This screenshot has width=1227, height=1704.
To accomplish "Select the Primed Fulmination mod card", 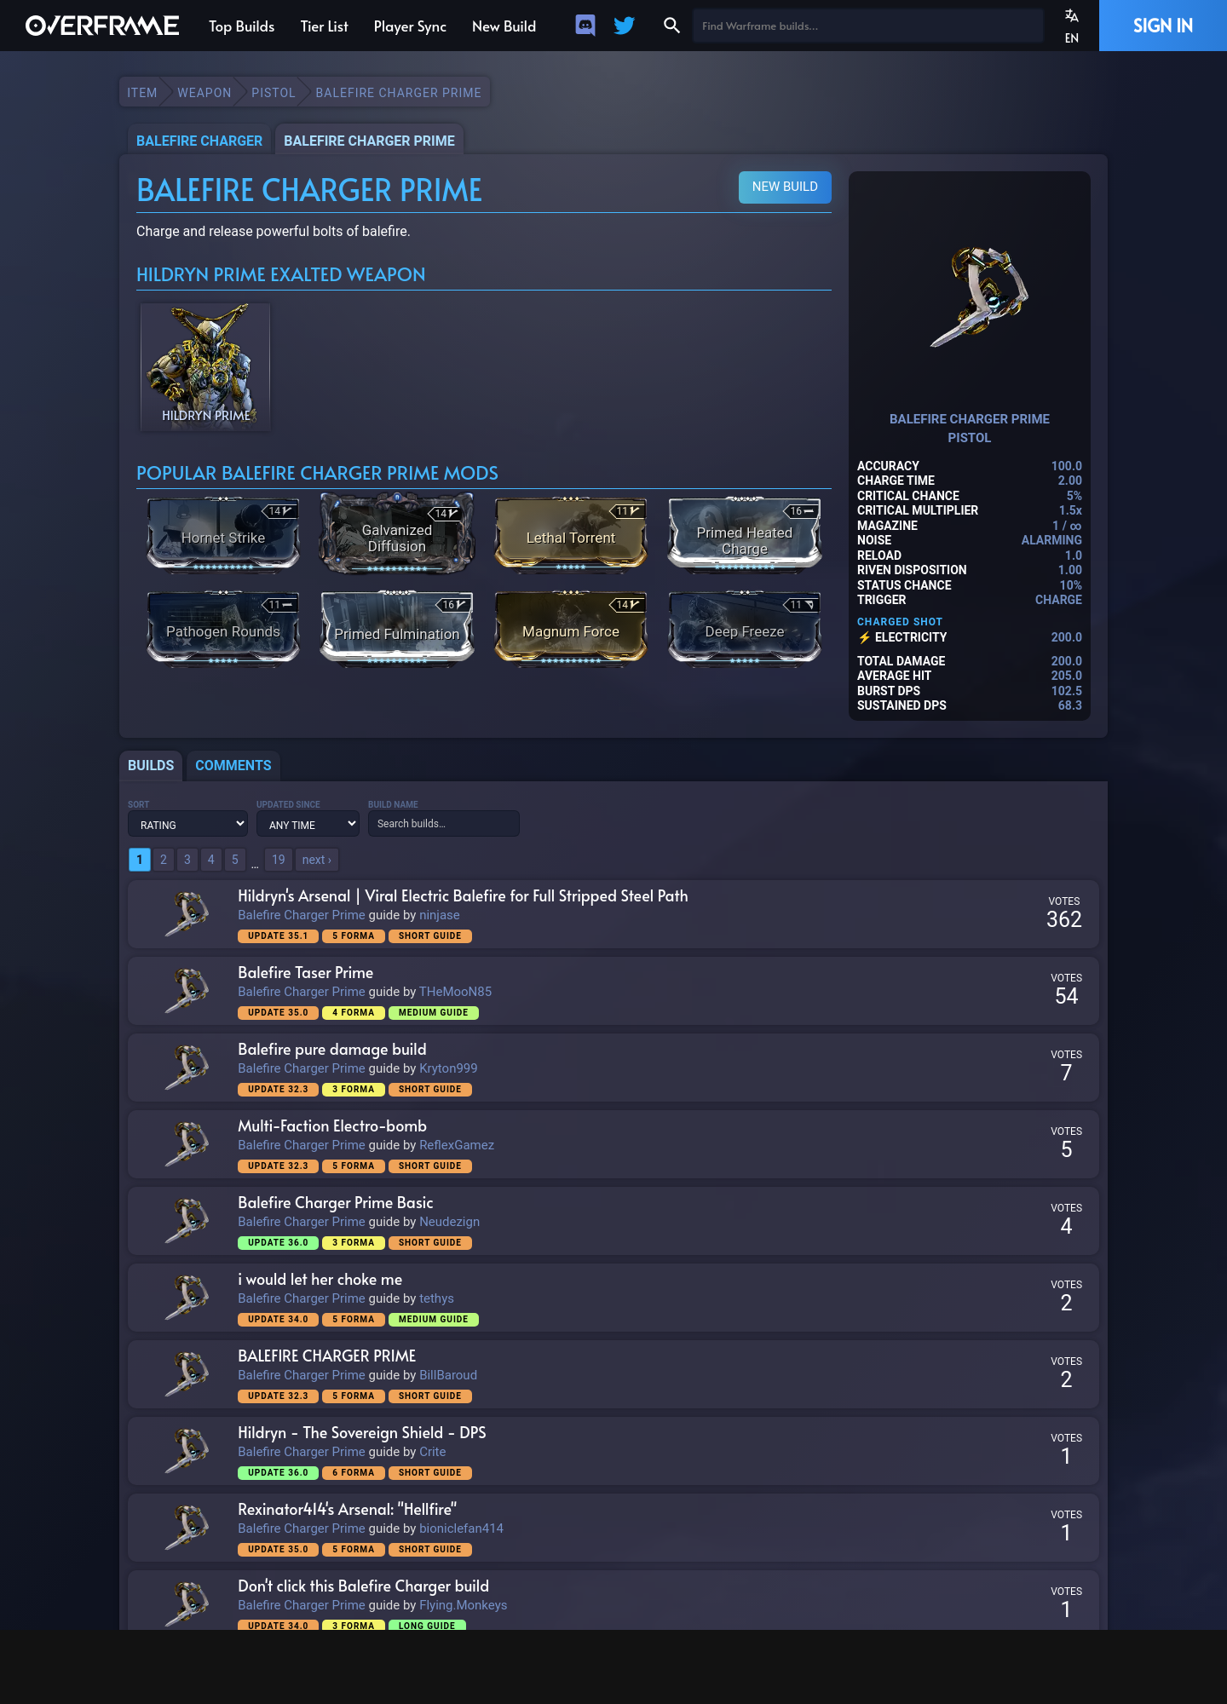I will 397,629.
